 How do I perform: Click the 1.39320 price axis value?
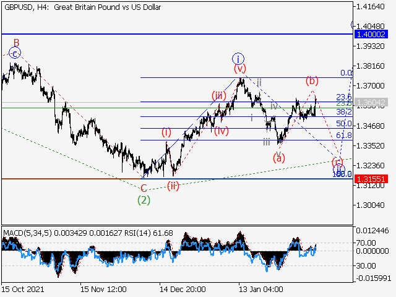[370, 46]
